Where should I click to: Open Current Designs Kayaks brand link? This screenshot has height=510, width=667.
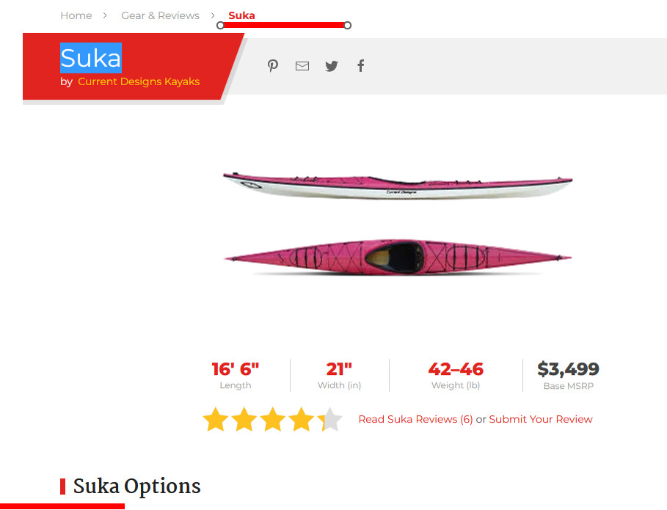click(x=139, y=81)
